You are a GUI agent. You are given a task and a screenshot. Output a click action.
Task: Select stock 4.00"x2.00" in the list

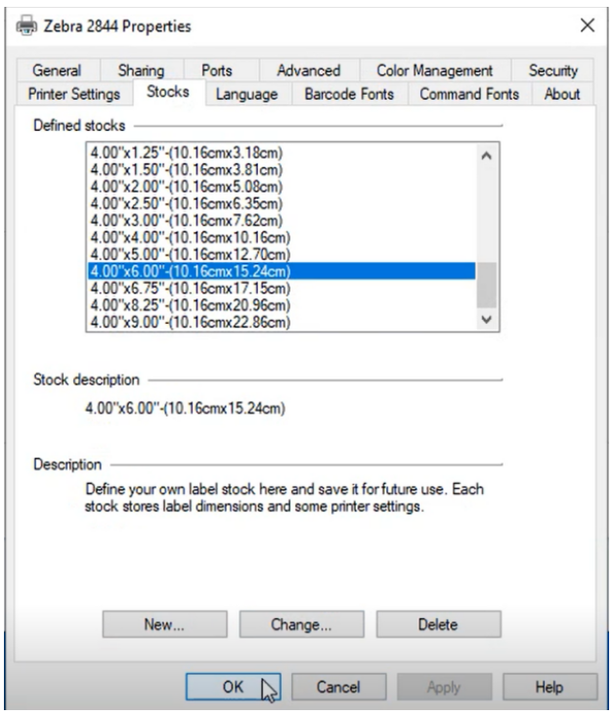click(x=282, y=186)
